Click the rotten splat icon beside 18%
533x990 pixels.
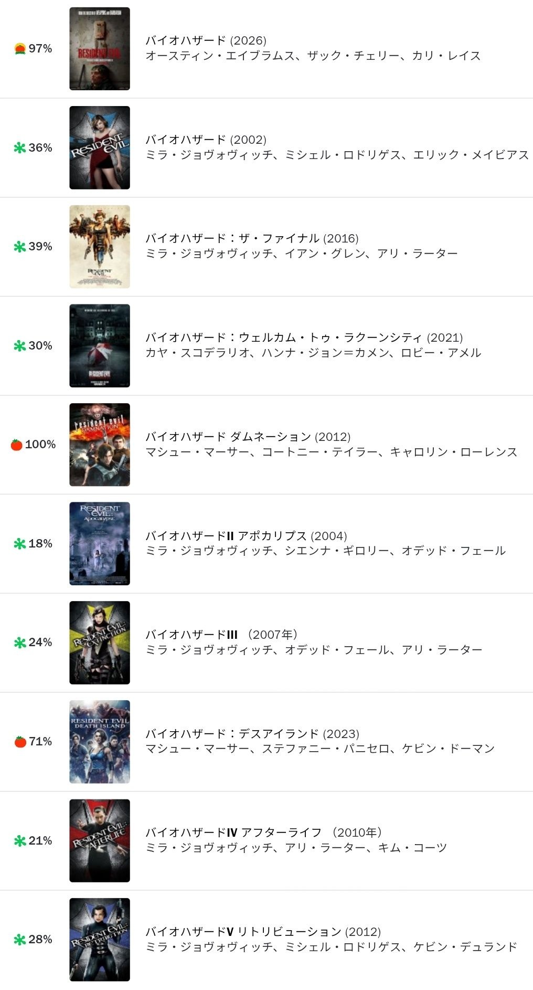[x=20, y=544]
